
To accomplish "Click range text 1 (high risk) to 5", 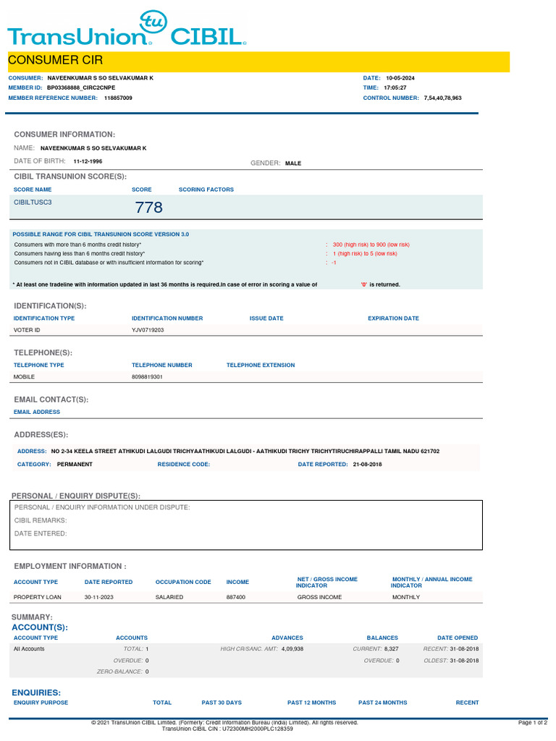I will point(365,254).
